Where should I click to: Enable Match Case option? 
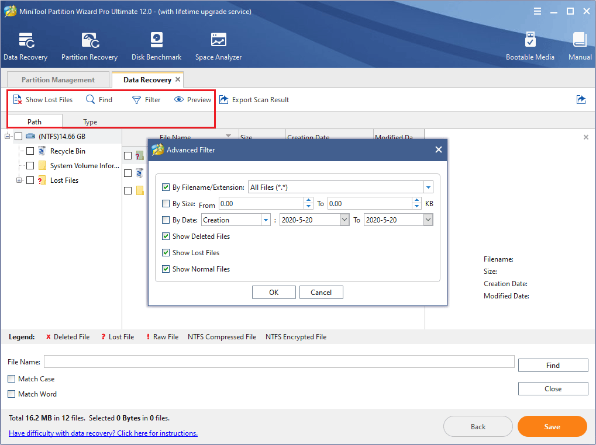click(11, 378)
